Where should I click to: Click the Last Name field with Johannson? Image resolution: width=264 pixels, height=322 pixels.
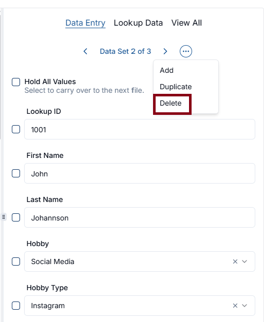(140, 217)
